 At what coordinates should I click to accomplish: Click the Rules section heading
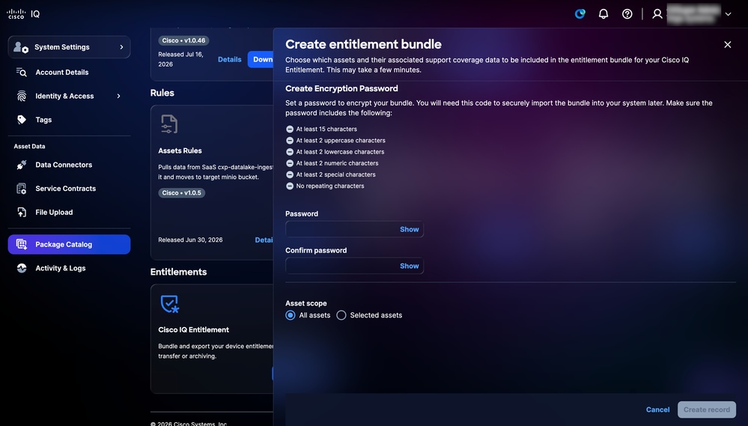(x=162, y=93)
